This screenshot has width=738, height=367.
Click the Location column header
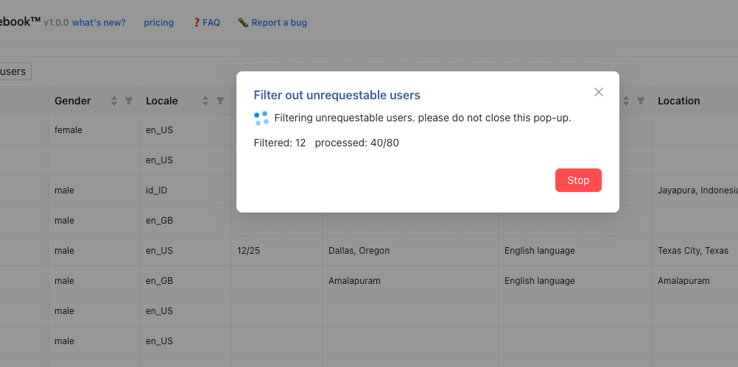click(678, 101)
